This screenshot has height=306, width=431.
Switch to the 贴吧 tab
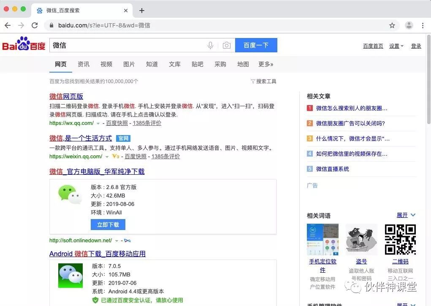click(198, 64)
